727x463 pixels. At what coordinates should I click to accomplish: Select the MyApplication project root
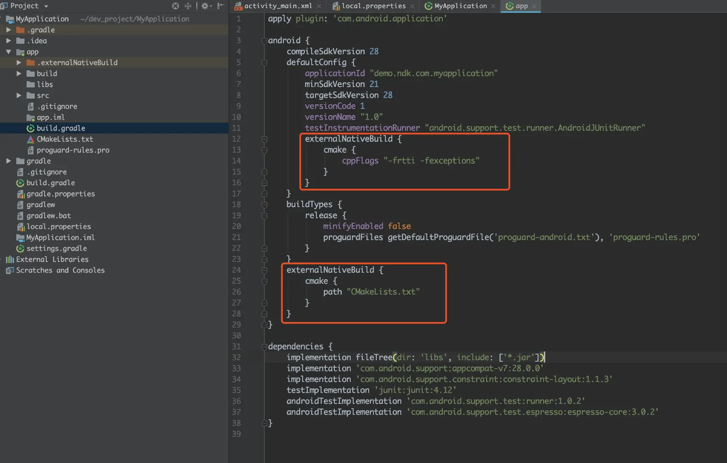pyautogui.click(x=42, y=19)
